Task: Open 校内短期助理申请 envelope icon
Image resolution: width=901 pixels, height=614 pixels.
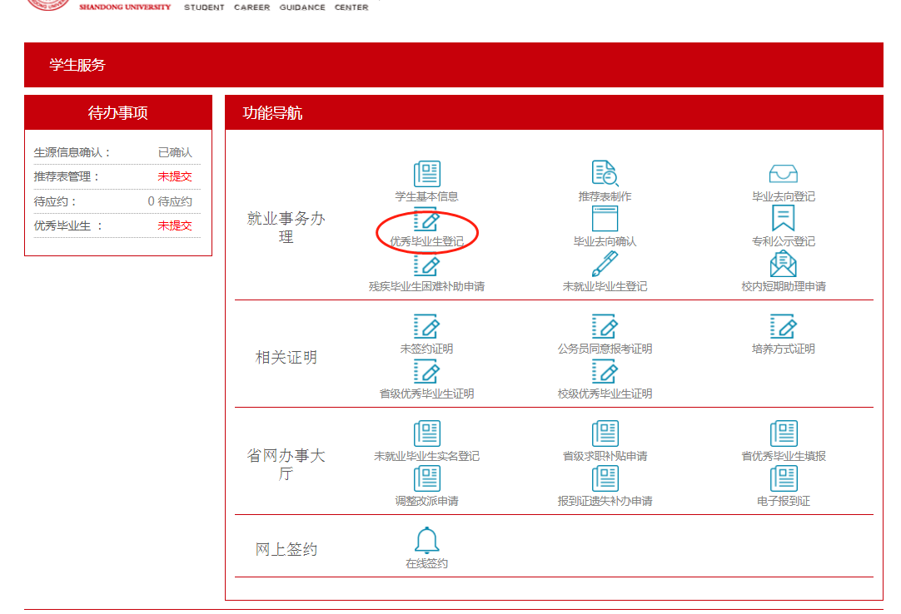Action: 783,265
